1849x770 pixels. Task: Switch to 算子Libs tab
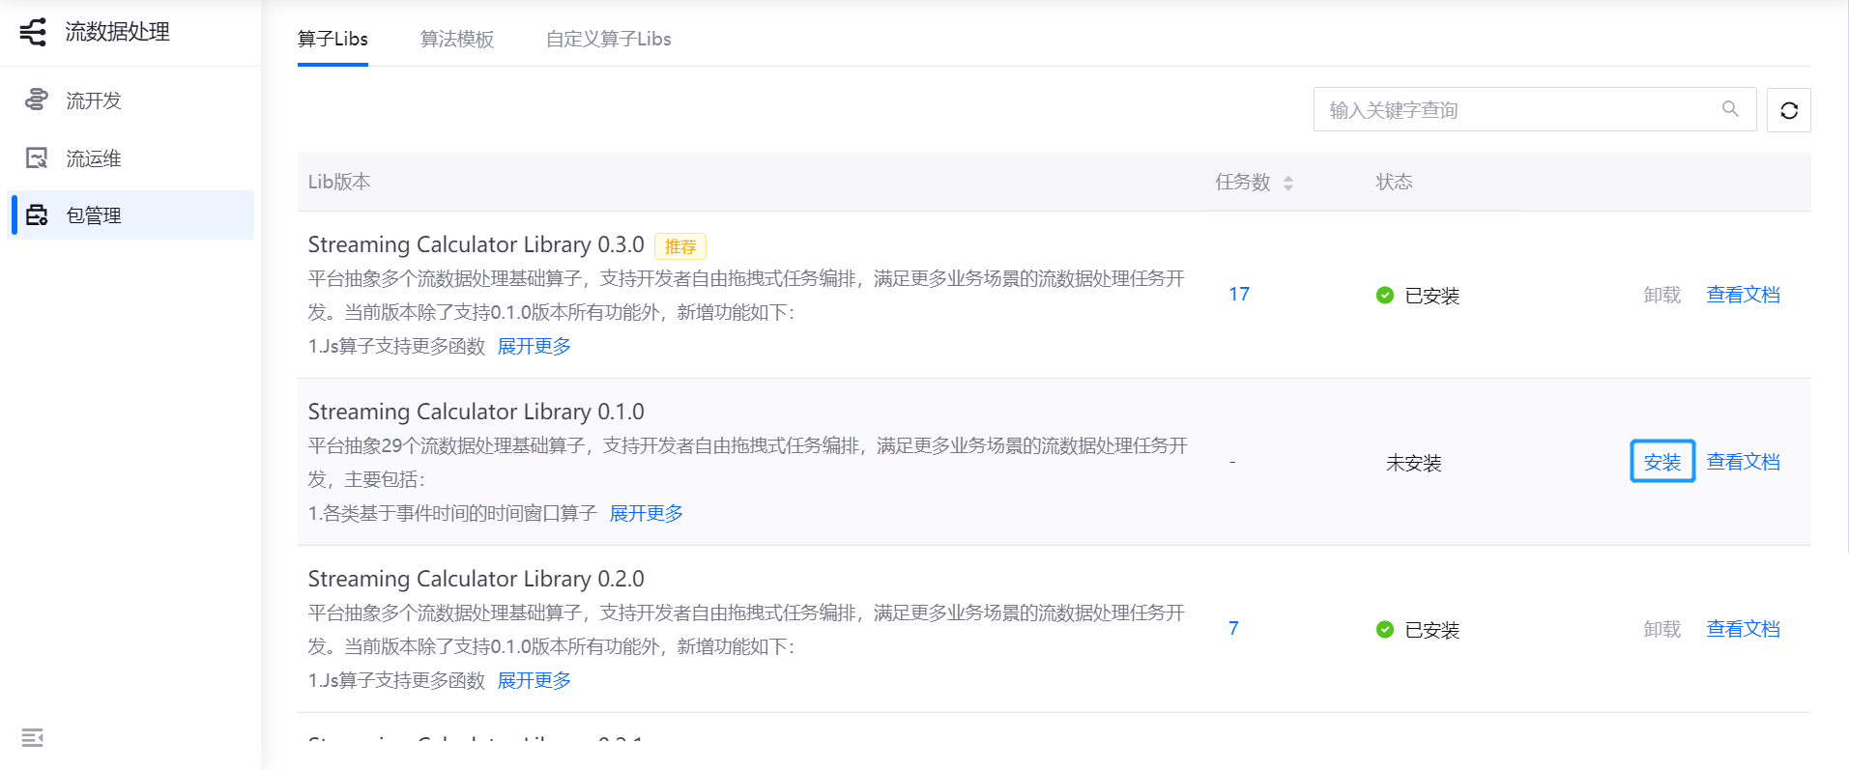pyautogui.click(x=332, y=39)
